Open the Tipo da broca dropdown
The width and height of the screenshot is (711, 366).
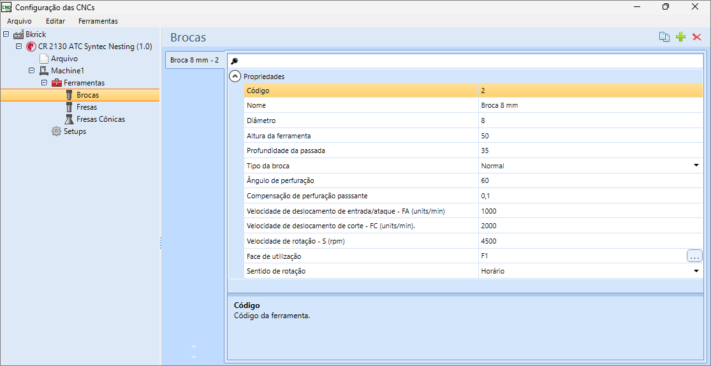point(696,166)
